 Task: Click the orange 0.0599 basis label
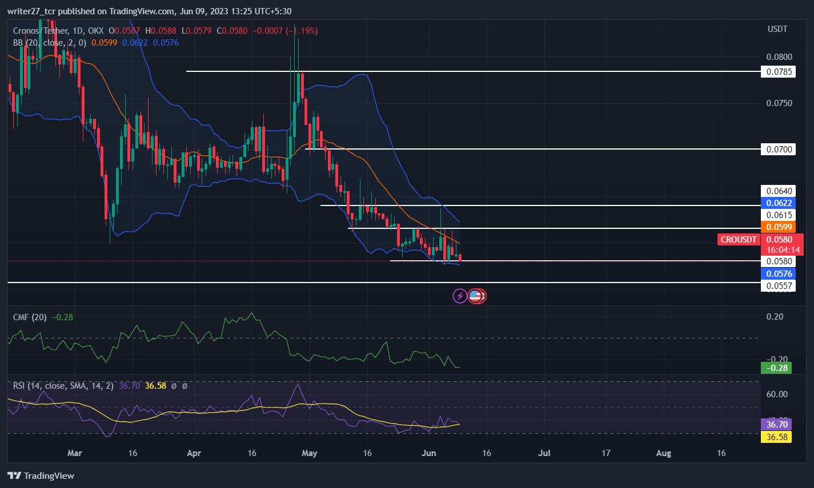coord(778,227)
